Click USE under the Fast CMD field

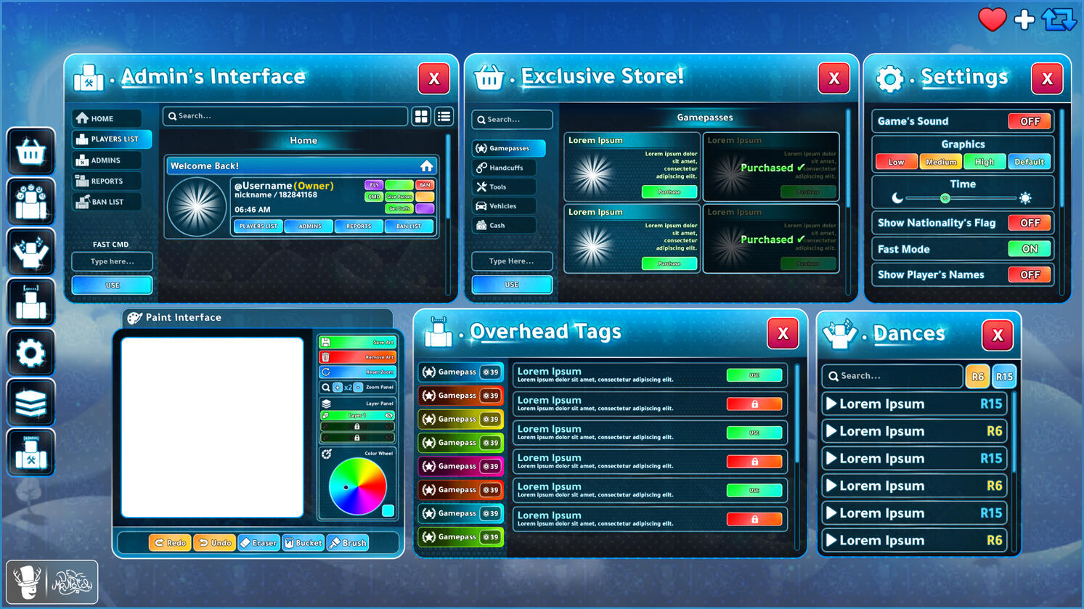(112, 285)
